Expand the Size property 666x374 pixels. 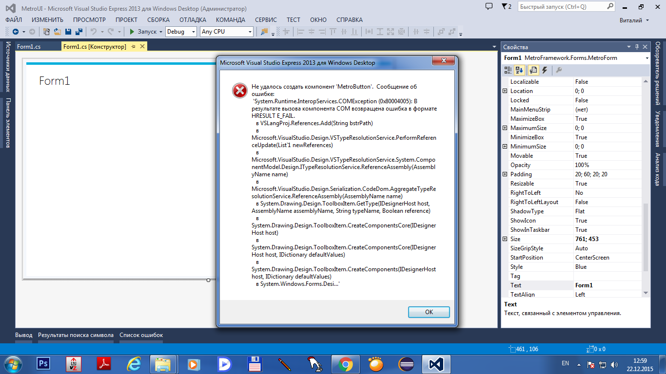coord(505,239)
